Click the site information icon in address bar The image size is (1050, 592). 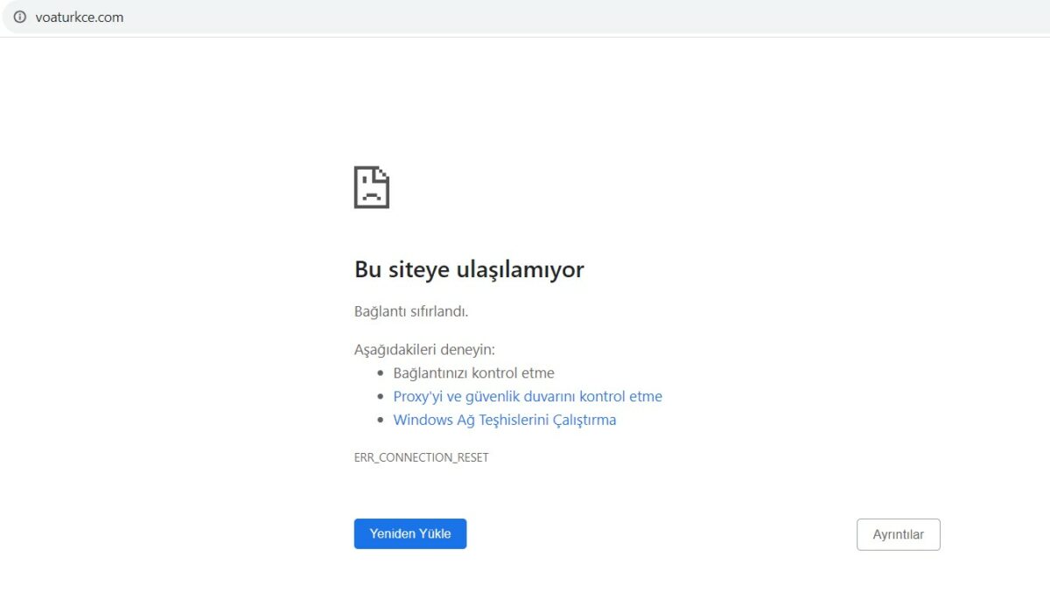click(x=19, y=17)
